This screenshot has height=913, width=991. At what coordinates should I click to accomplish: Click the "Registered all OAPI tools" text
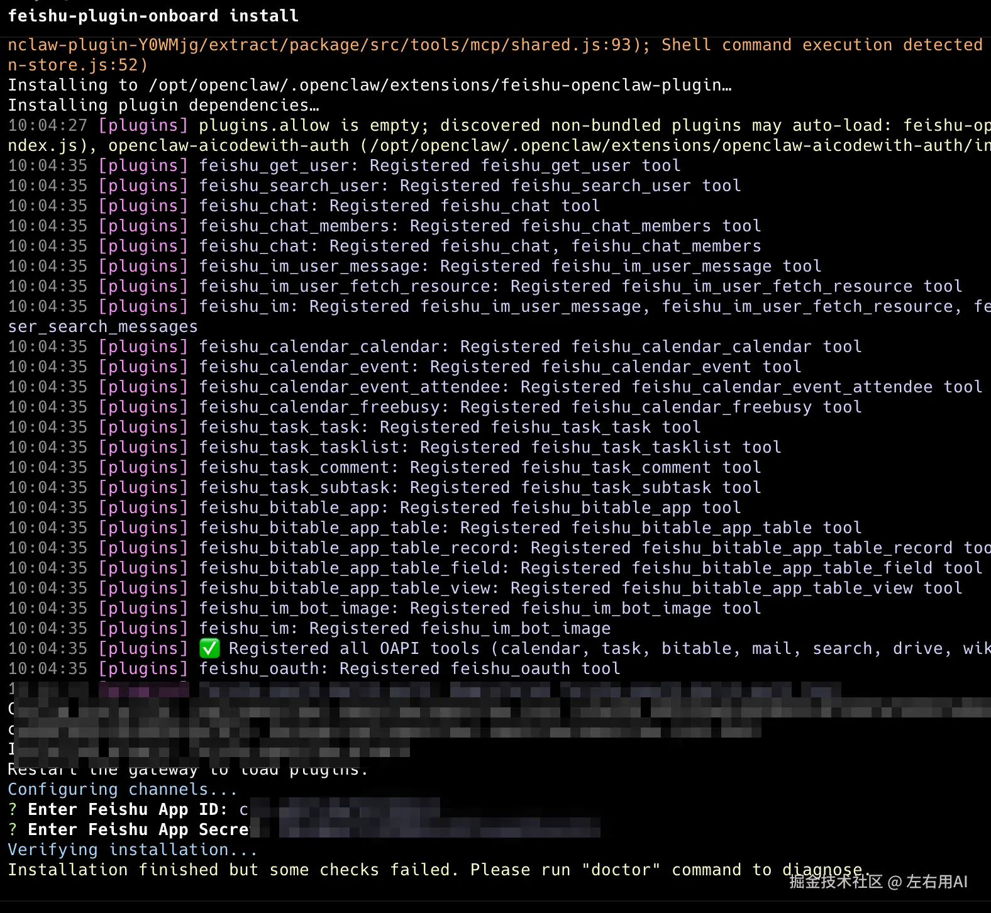coord(355,648)
